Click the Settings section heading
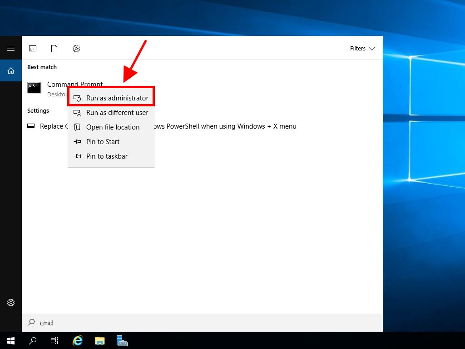 (38, 111)
